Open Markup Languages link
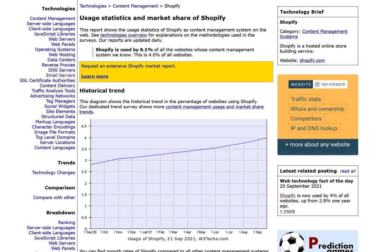Image resolution: width=378 pixels, height=252 pixels. pyautogui.click(x=55, y=122)
